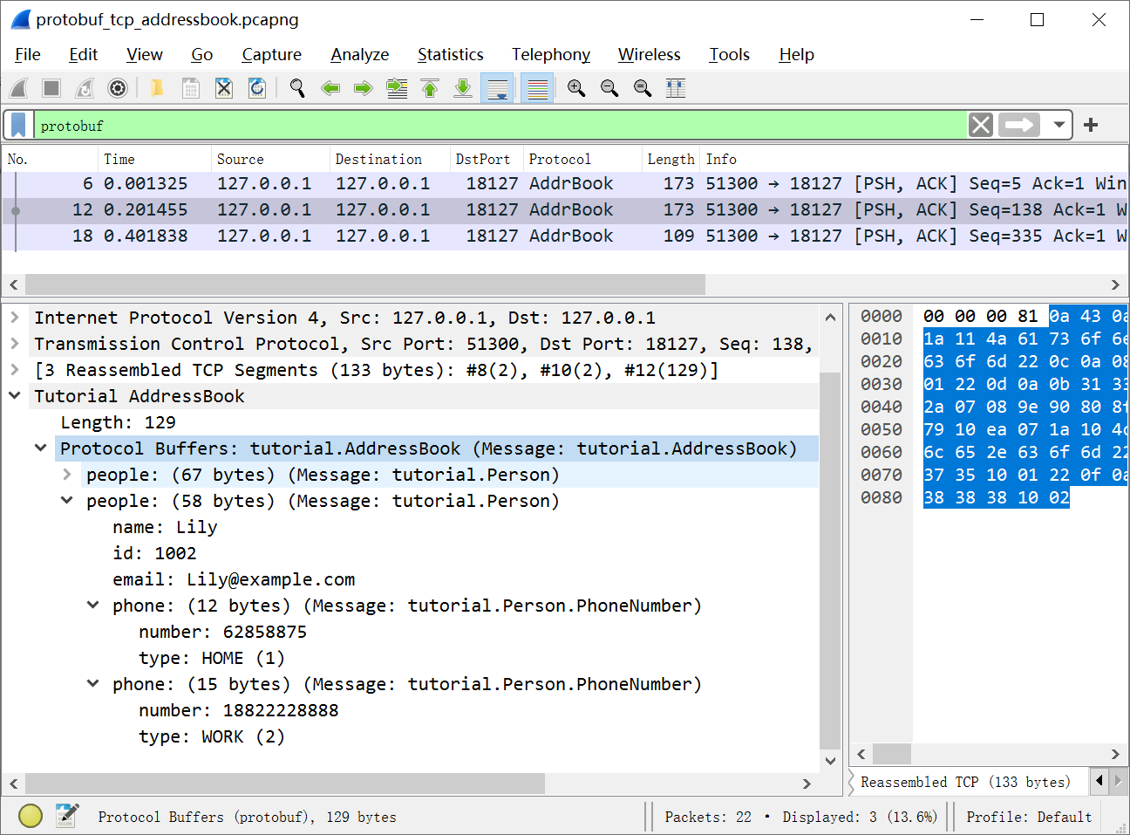Click the Reload capture file icon
The height and width of the screenshot is (835, 1130).
[256, 87]
